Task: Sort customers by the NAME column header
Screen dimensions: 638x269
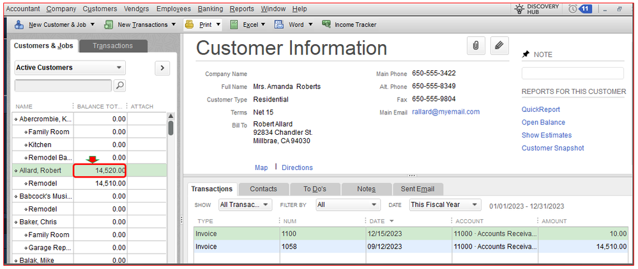Action: [24, 107]
